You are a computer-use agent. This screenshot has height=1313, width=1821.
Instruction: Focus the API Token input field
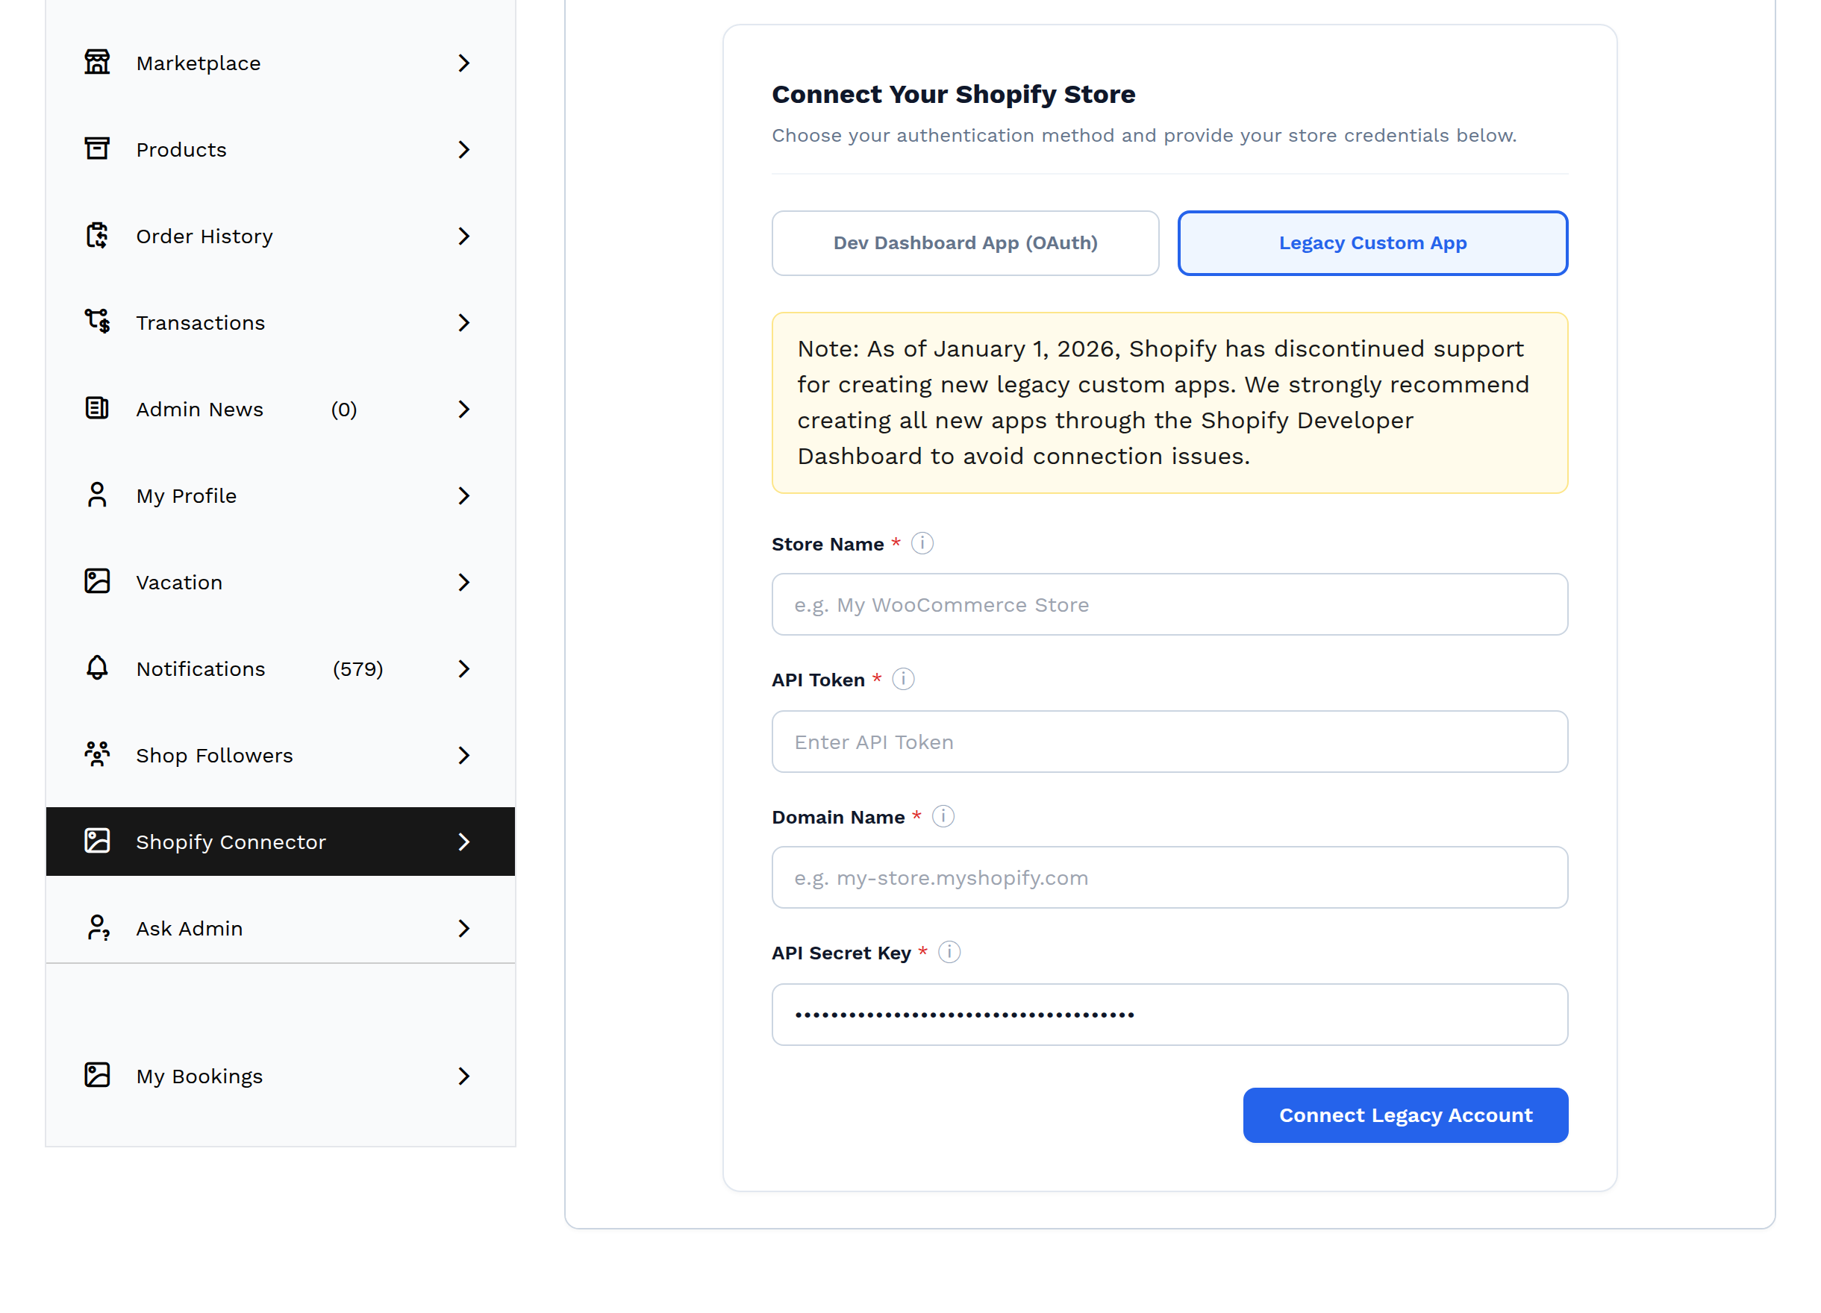(1169, 742)
